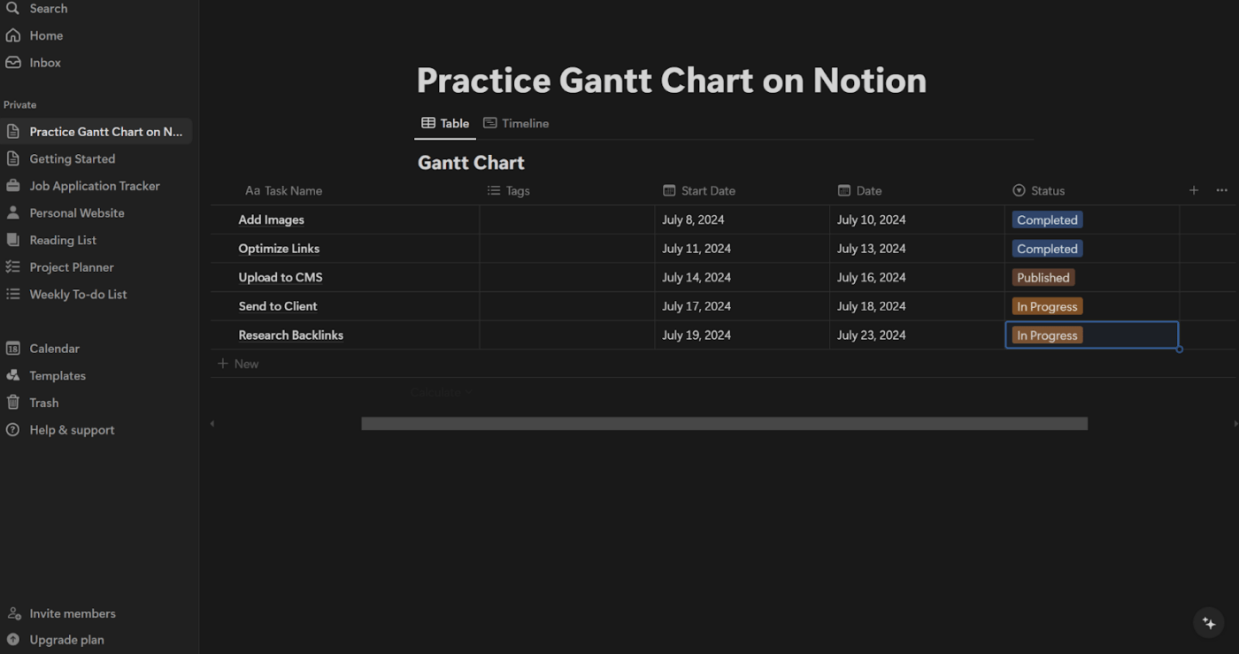This screenshot has height=654, width=1239.
Task: Open the Inbox
Action: coord(44,62)
